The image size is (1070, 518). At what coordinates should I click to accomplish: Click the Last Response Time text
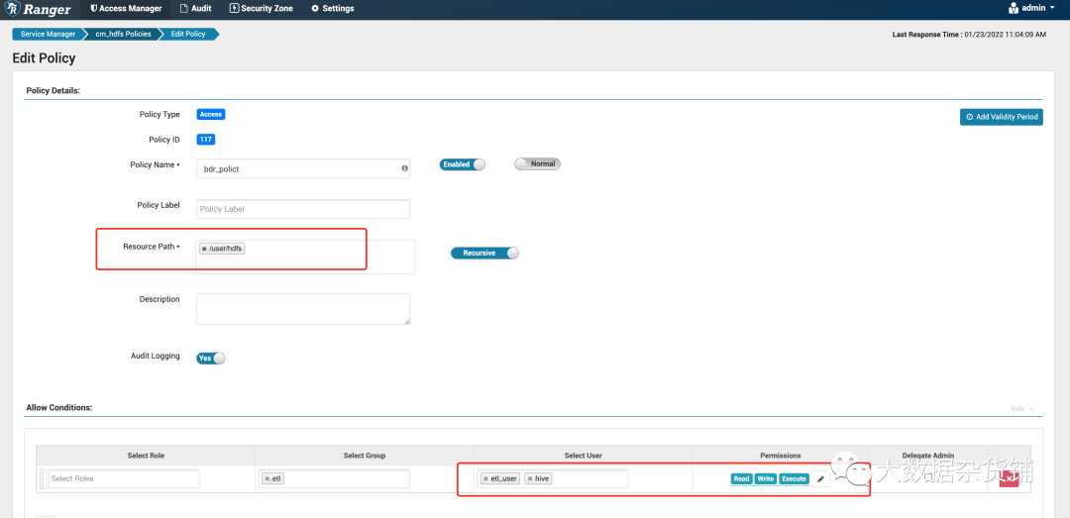(x=969, y=34)
